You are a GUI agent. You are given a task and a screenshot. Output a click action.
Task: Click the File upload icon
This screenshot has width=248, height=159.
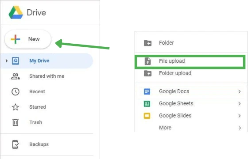coord(148,61)
